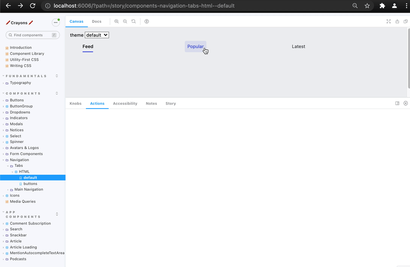Open the Writing CSS doc
The width and height of the screenshot is (410, 267).
pyautogui.click(x=20, y=66)
